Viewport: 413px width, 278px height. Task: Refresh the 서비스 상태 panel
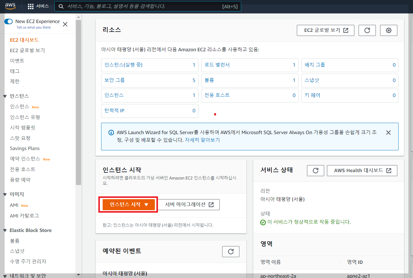click(316, 171)
